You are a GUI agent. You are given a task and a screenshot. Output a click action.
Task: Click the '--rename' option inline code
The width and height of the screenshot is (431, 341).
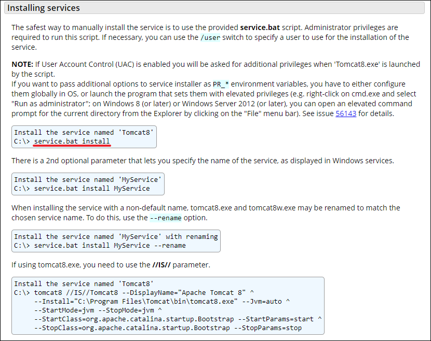(x=166, y=218)
